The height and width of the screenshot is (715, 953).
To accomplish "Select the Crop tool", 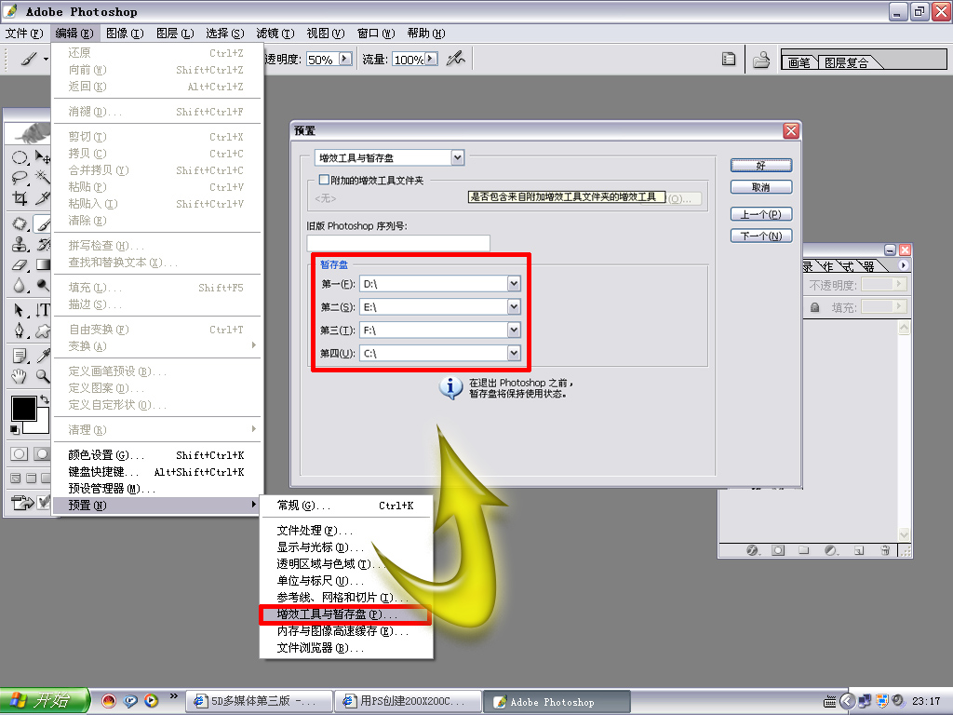I will point(20,197).
